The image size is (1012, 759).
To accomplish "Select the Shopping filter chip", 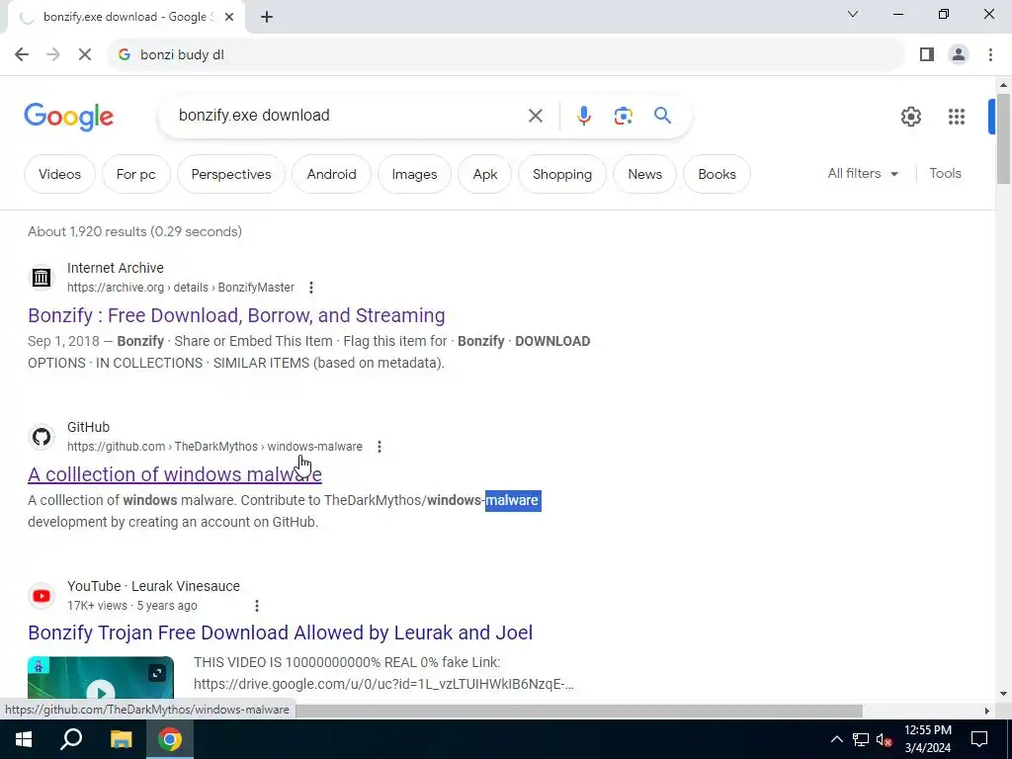I will point(562,174).
